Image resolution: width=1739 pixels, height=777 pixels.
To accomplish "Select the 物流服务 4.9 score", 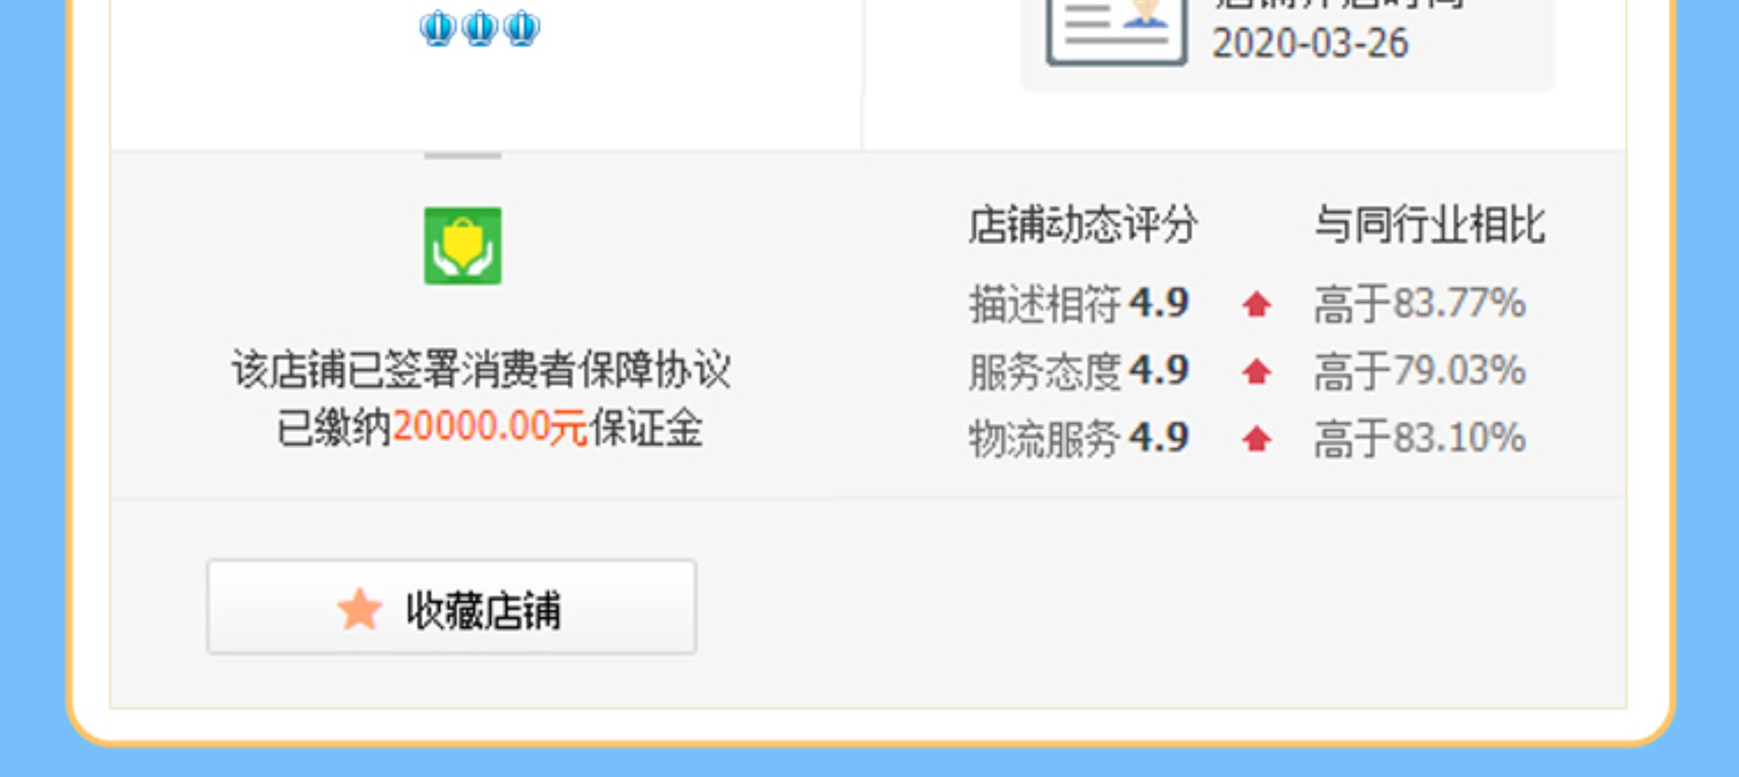I will [x=1079, y=438].
